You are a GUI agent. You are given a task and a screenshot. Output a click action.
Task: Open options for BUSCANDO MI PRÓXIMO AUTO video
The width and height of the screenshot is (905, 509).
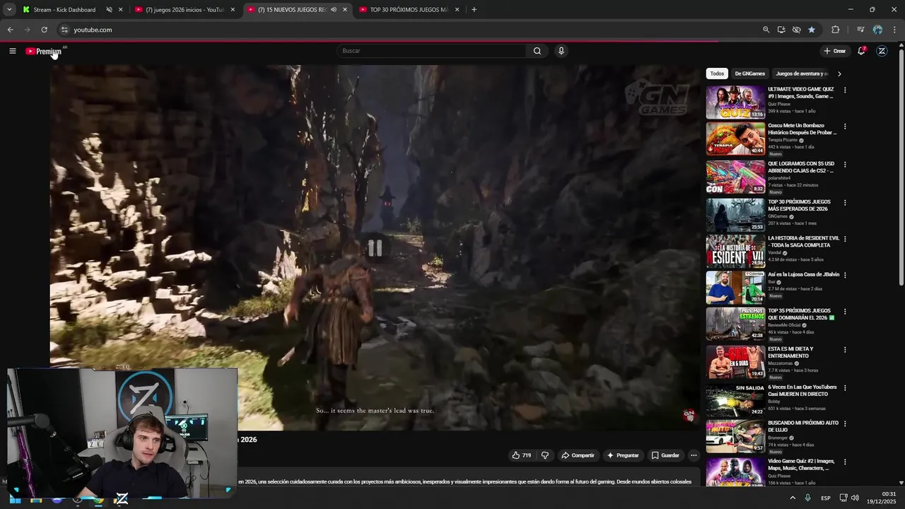tap(845, 423)
